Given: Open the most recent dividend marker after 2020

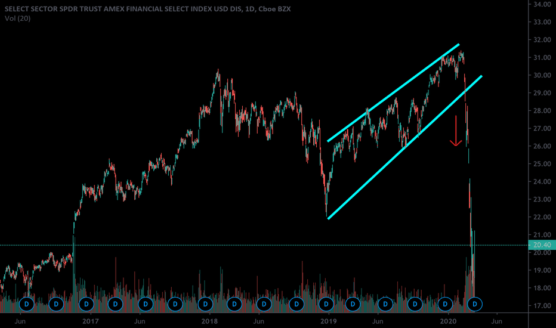Looking at the screenshot, I should click(x=475, y=304).
